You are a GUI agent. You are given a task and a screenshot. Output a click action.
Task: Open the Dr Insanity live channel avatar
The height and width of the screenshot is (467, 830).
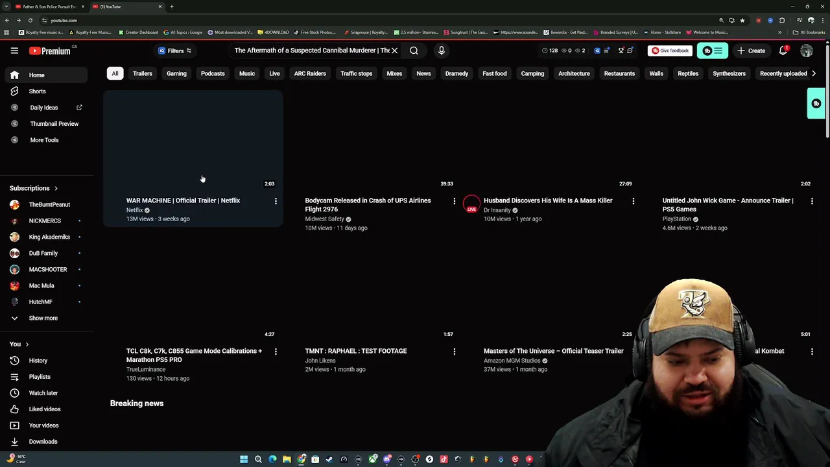(471, 204)
